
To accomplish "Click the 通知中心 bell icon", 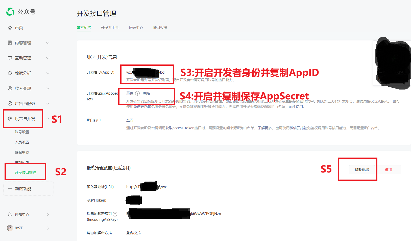I will coord(10,214).
